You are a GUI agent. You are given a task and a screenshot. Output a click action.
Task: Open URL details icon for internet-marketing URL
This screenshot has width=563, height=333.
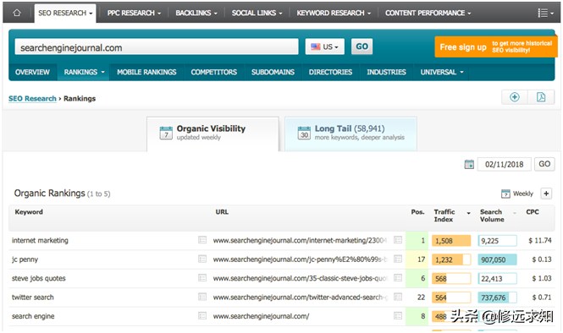tap(398, 240)
